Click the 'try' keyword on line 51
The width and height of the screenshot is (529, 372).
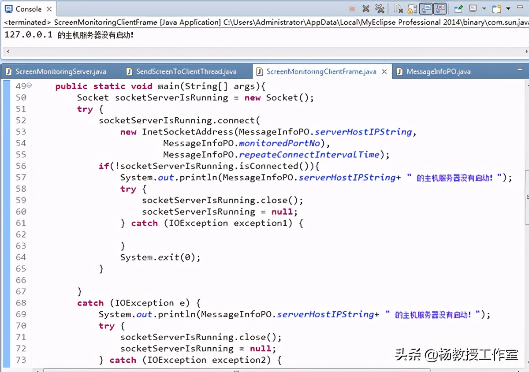click(x=85, y=109)
